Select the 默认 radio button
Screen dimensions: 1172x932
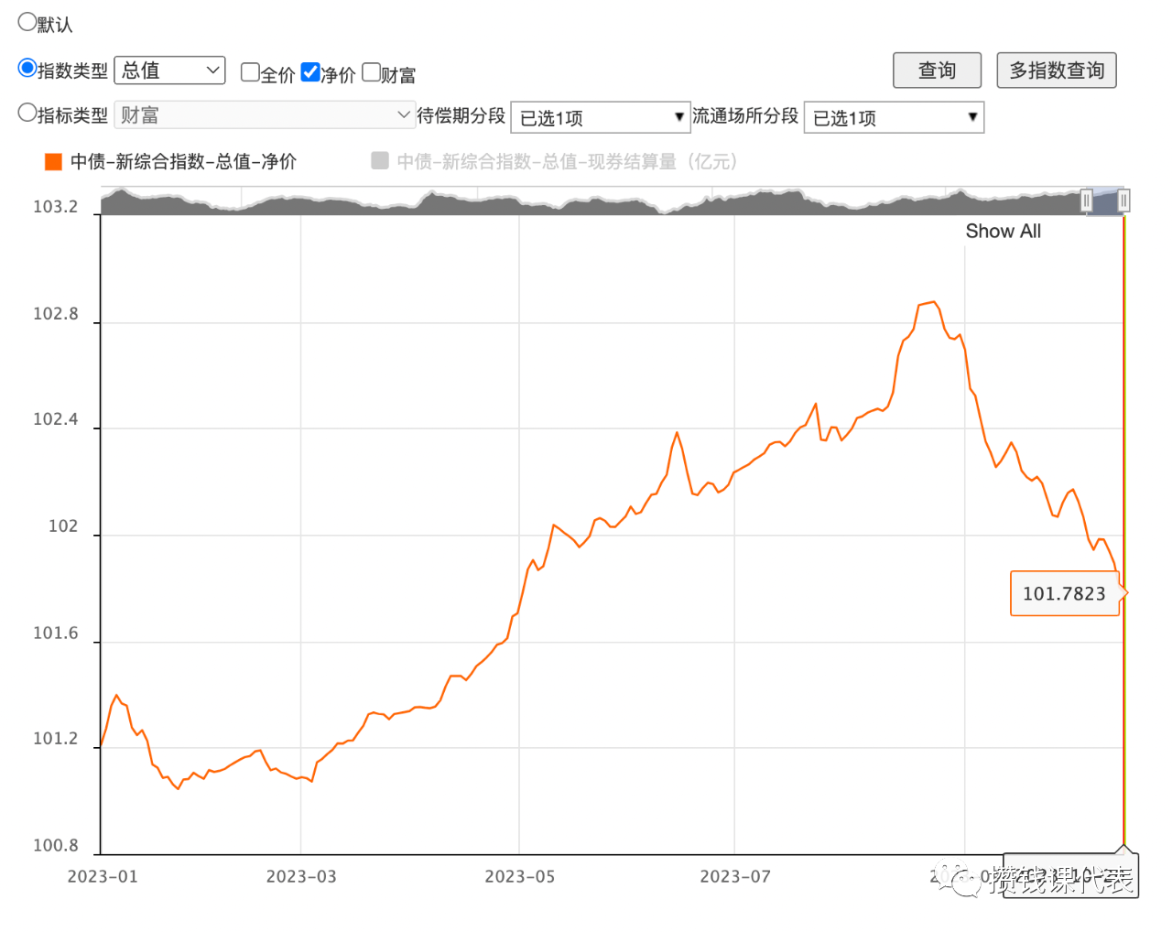point(27,22)
